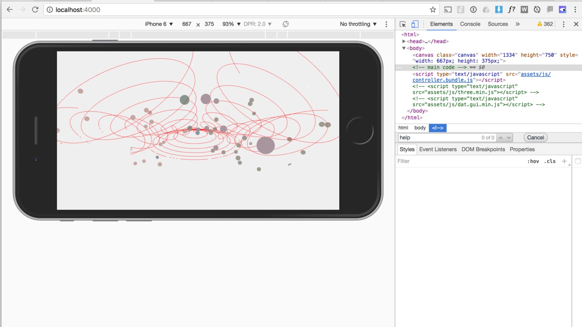
Task: Edit the device width value 667
Action: pos(187,24)
